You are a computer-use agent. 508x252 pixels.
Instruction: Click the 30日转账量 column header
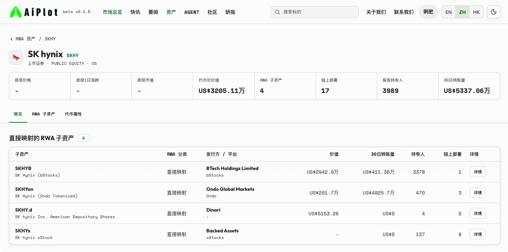click(x=383, y=154)
